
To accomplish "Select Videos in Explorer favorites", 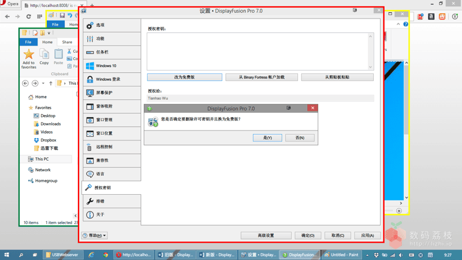I will point(43,132).
